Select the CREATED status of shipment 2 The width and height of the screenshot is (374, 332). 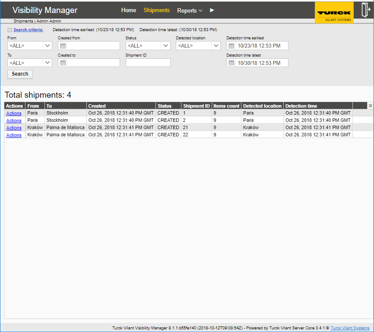pos(168,120)
